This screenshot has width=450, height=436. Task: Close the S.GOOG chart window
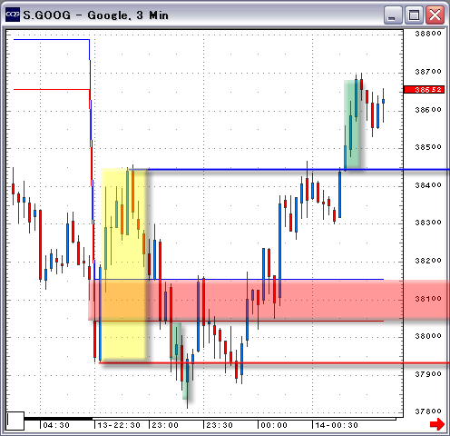coord(435,15)
